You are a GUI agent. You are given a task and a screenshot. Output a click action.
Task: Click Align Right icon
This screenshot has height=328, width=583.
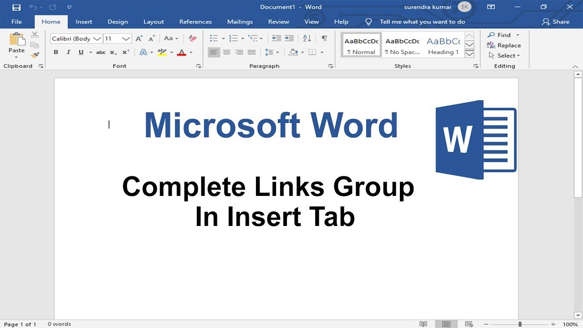coord(239,52)
